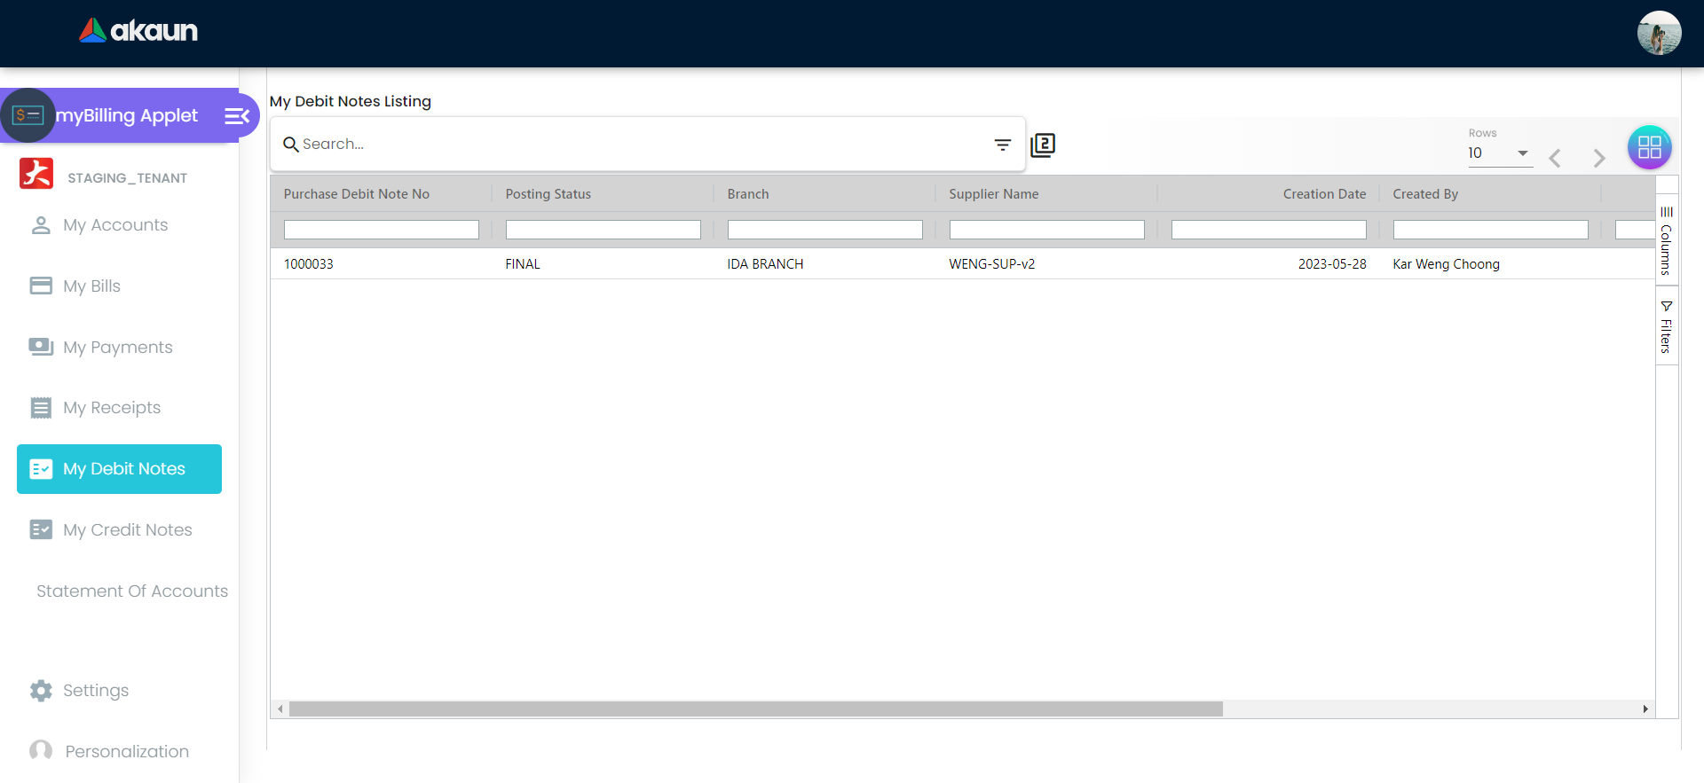Click the Posting Status filter box
Image resolution: width=1704 pixels, height=783 pixels.
click(x=603, y=230)
